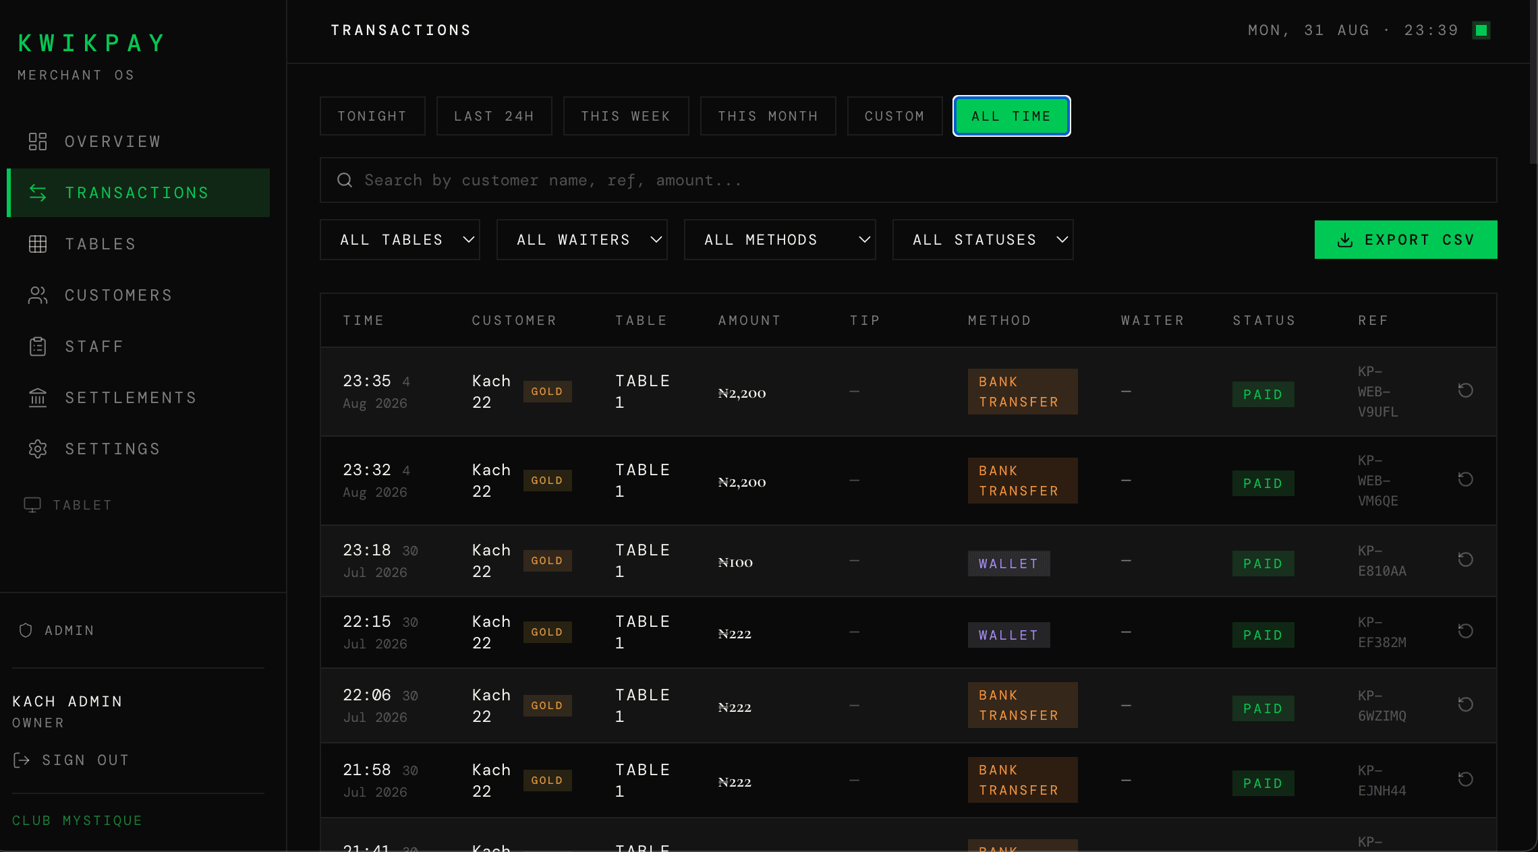Refund the KP-WEB-VM6QE transaction
Image resolution: width=1538 pixels, height=852 pixels.
[x=1465, y=479]
